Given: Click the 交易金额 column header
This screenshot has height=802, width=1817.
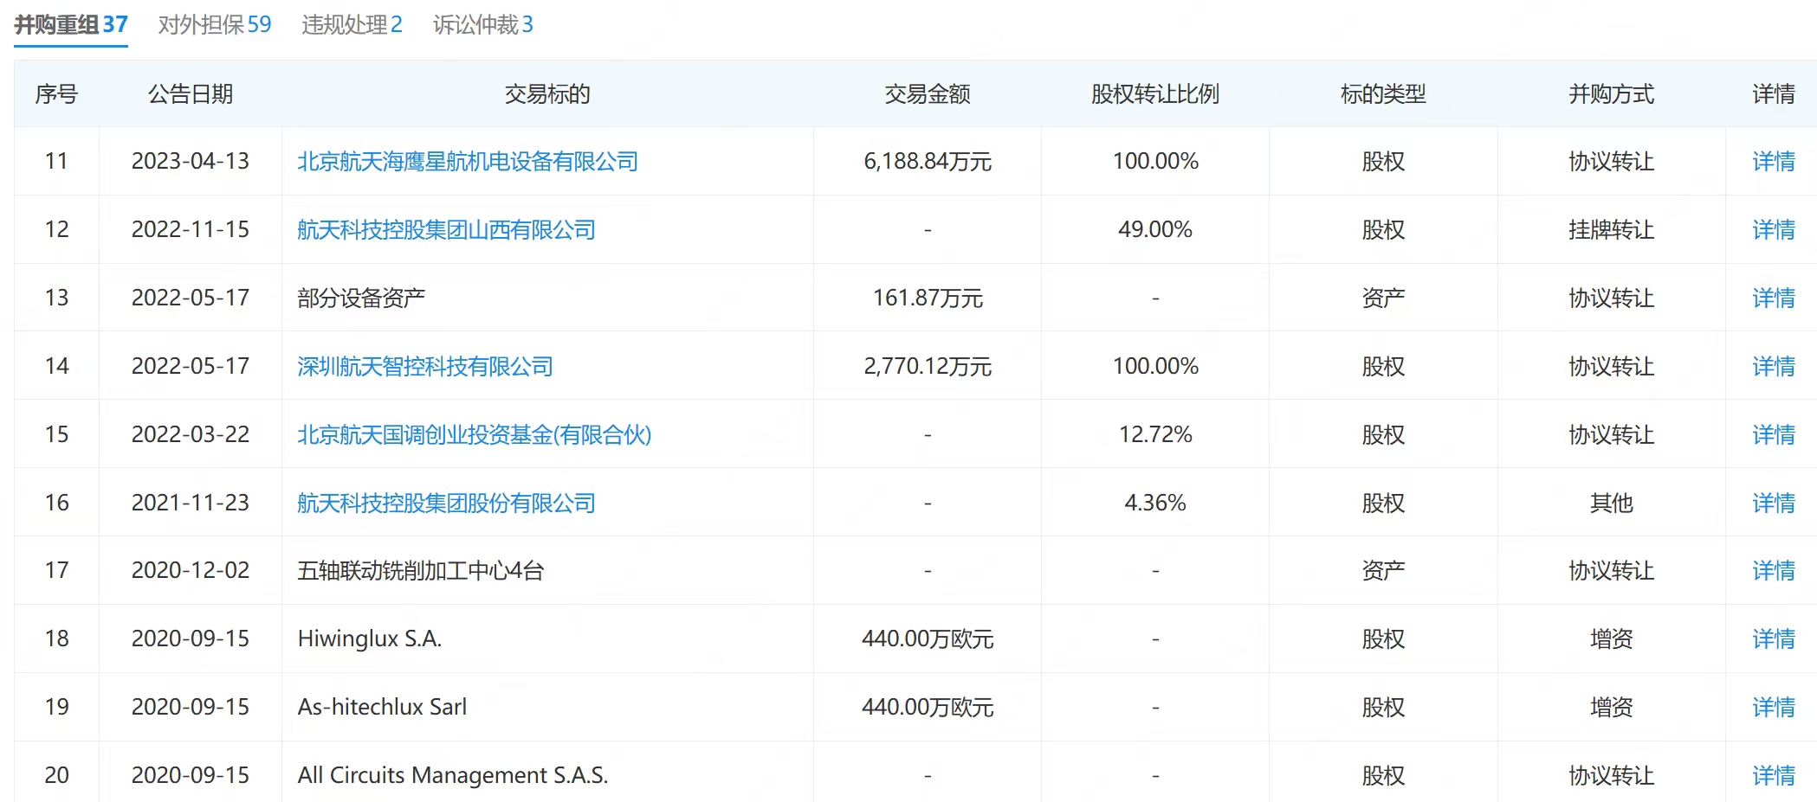Looking at the screenshot, I should click(928, 94).
